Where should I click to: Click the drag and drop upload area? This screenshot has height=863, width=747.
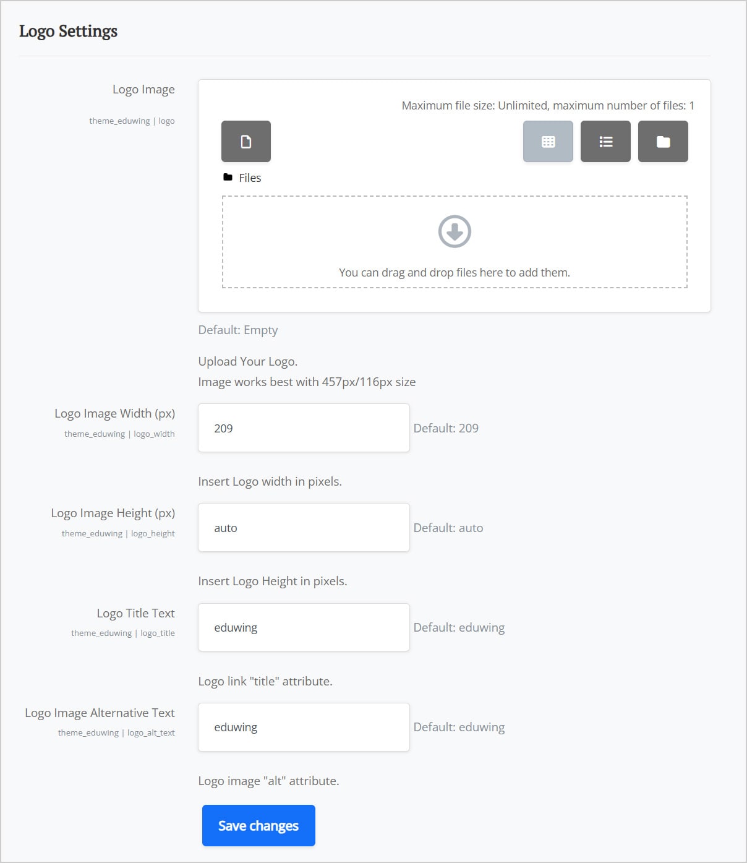coord(455,241)
